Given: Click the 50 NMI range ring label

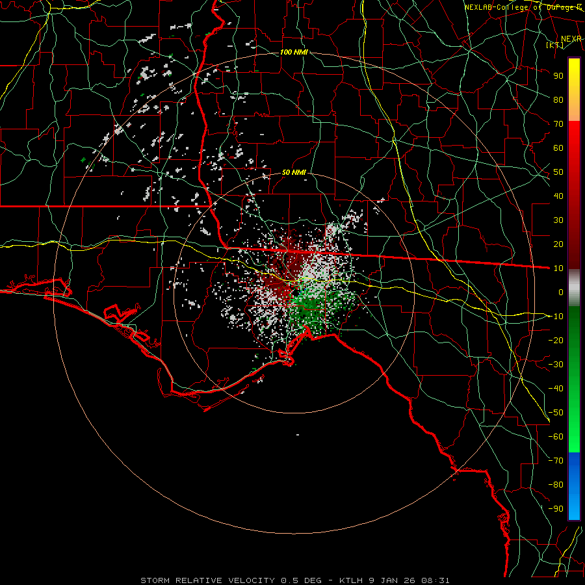Looking at the screenshot, I should click(x=294, y=172).
